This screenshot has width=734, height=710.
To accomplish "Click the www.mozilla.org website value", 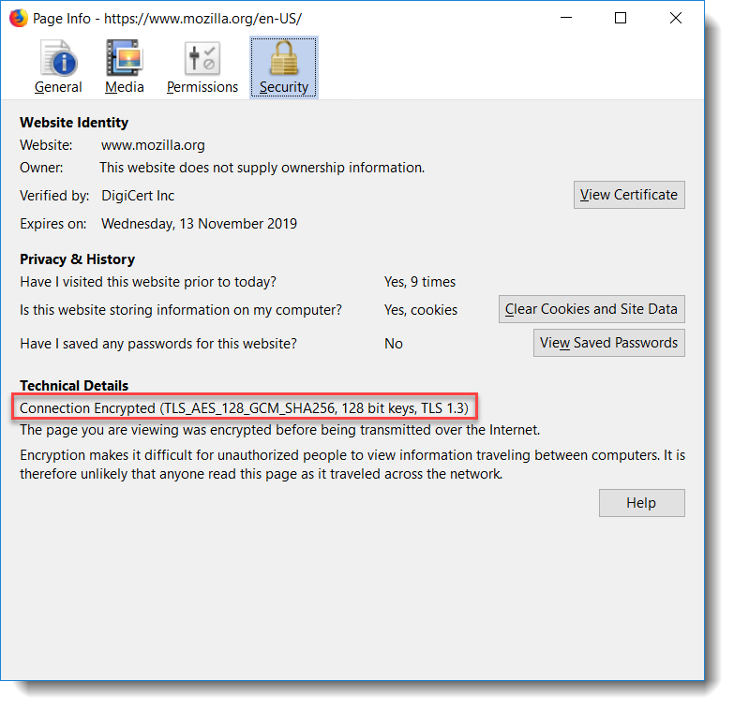I will coord(153,145).
